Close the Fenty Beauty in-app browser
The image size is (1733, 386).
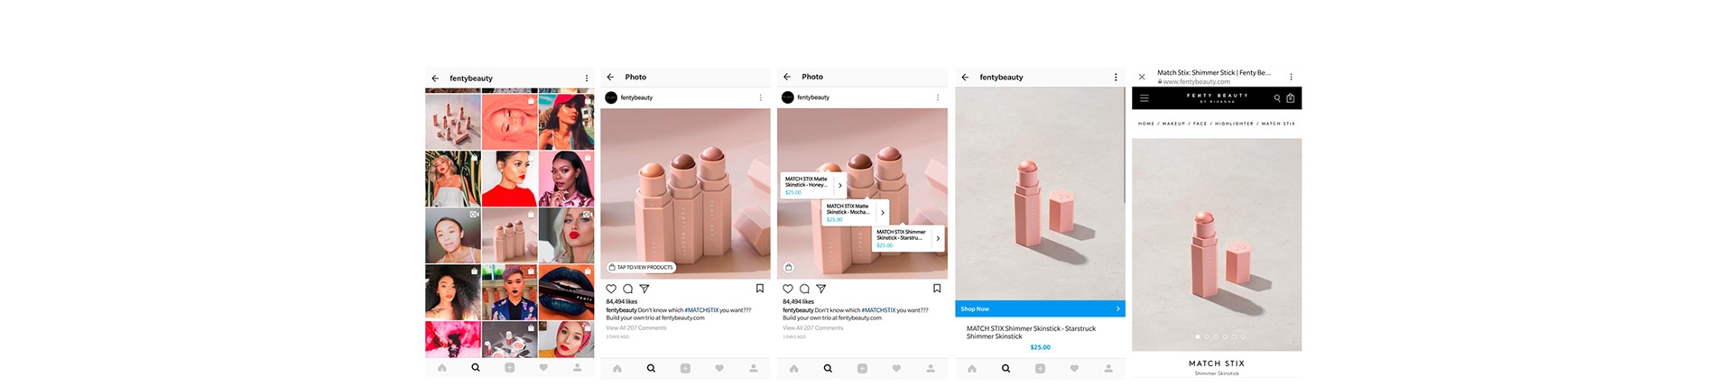[x=1142, y=77]
